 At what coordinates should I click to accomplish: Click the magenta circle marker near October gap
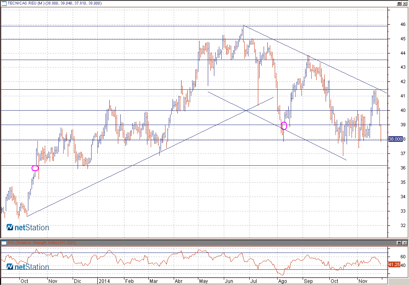click(35, 168)
